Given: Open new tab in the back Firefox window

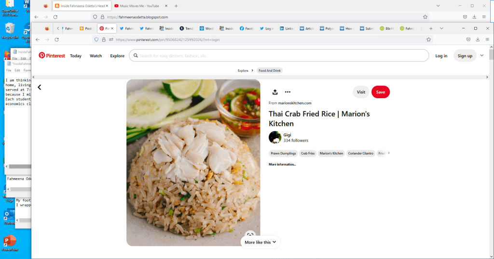Looking at the screenshot, I should pyautogui.click(x=176, y=6).
